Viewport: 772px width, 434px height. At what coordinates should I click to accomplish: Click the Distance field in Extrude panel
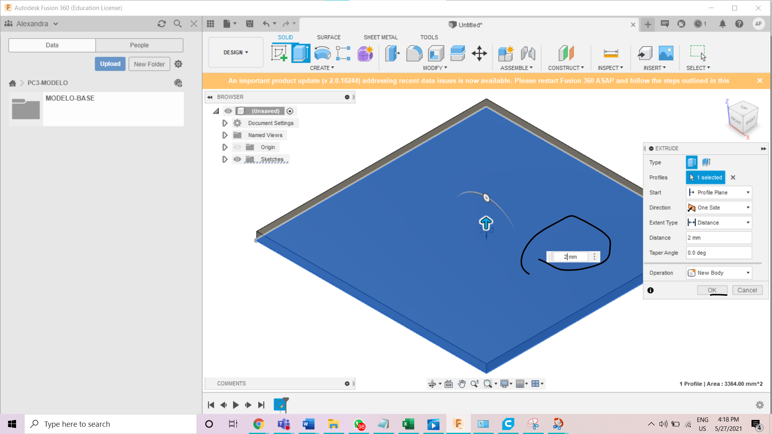pos(719,238)
